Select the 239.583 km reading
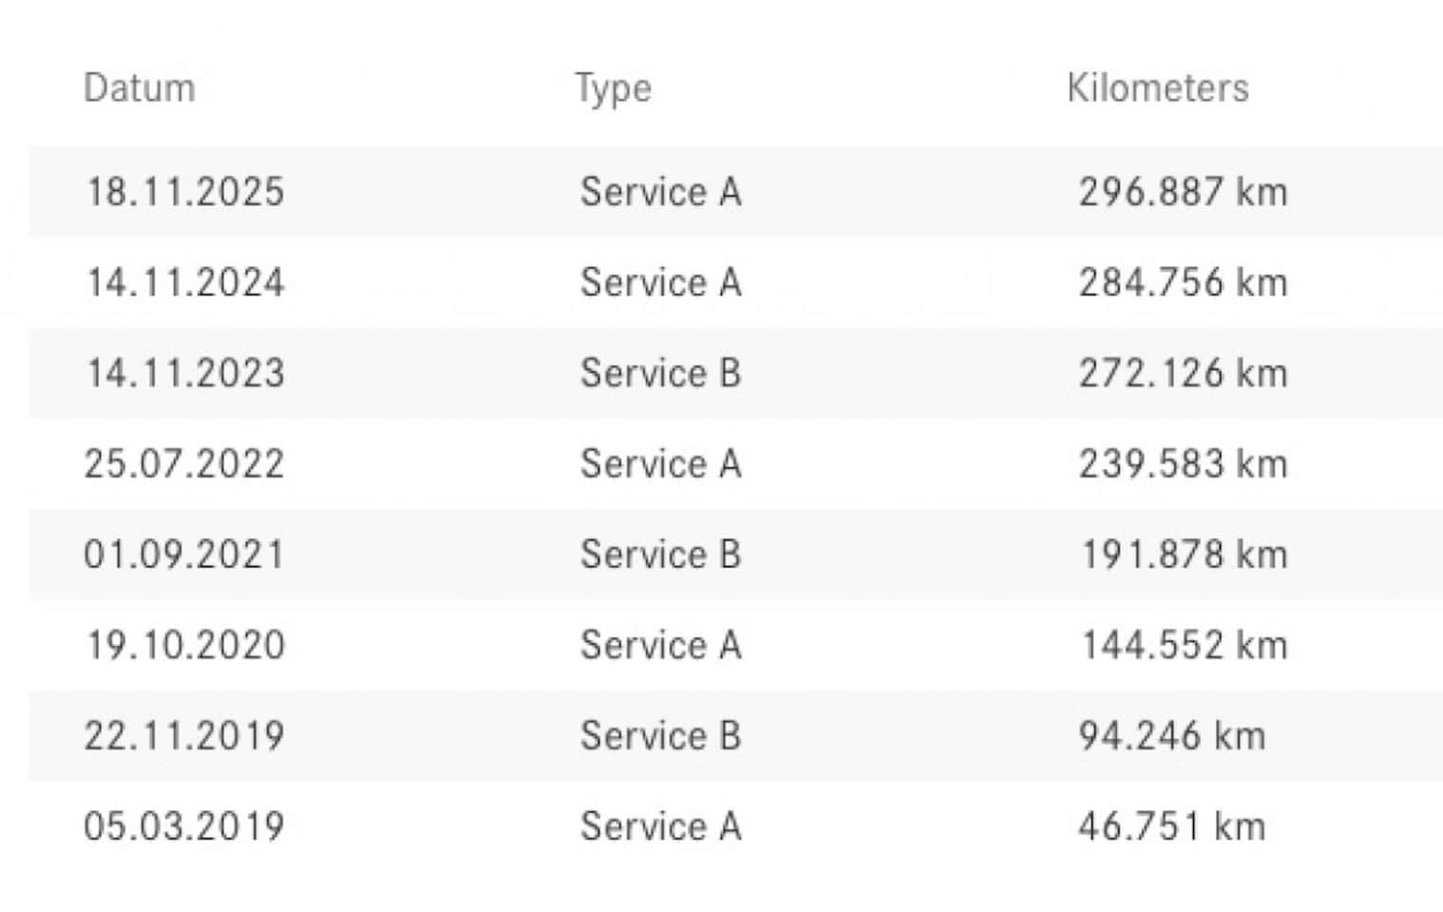This screenshot has width=1443, height=912. (1183, 464)
